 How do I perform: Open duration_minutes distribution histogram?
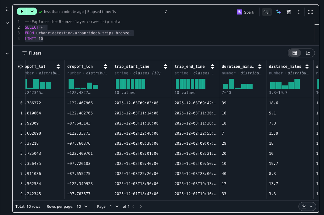pyautogui.click(x=238, y=84)
